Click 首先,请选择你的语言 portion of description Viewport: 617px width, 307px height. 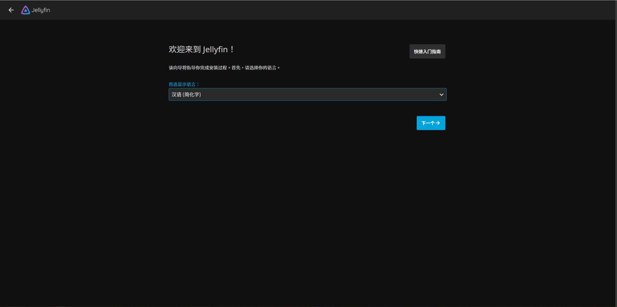pos(255,68)
